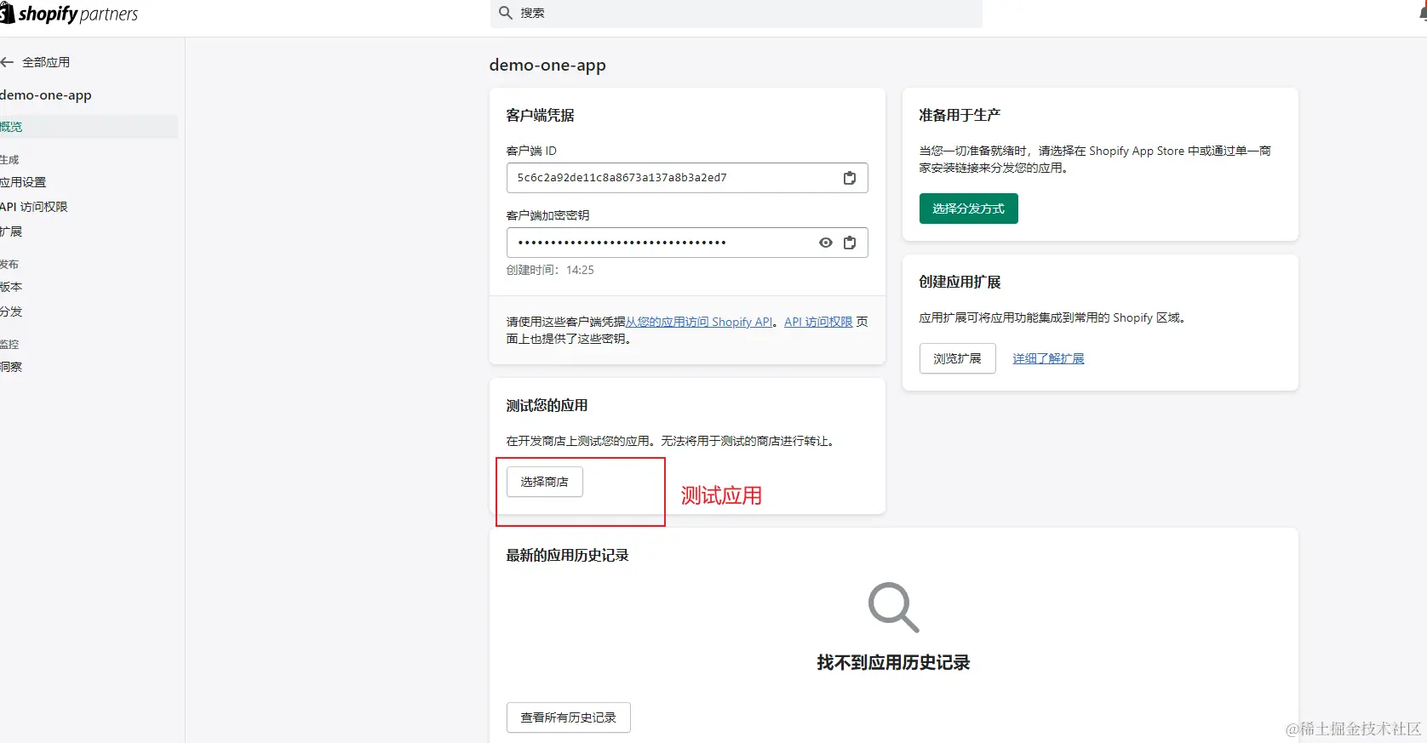Click the demo-one-app page title
The image size is (1427, 743).
coord(547,66)
